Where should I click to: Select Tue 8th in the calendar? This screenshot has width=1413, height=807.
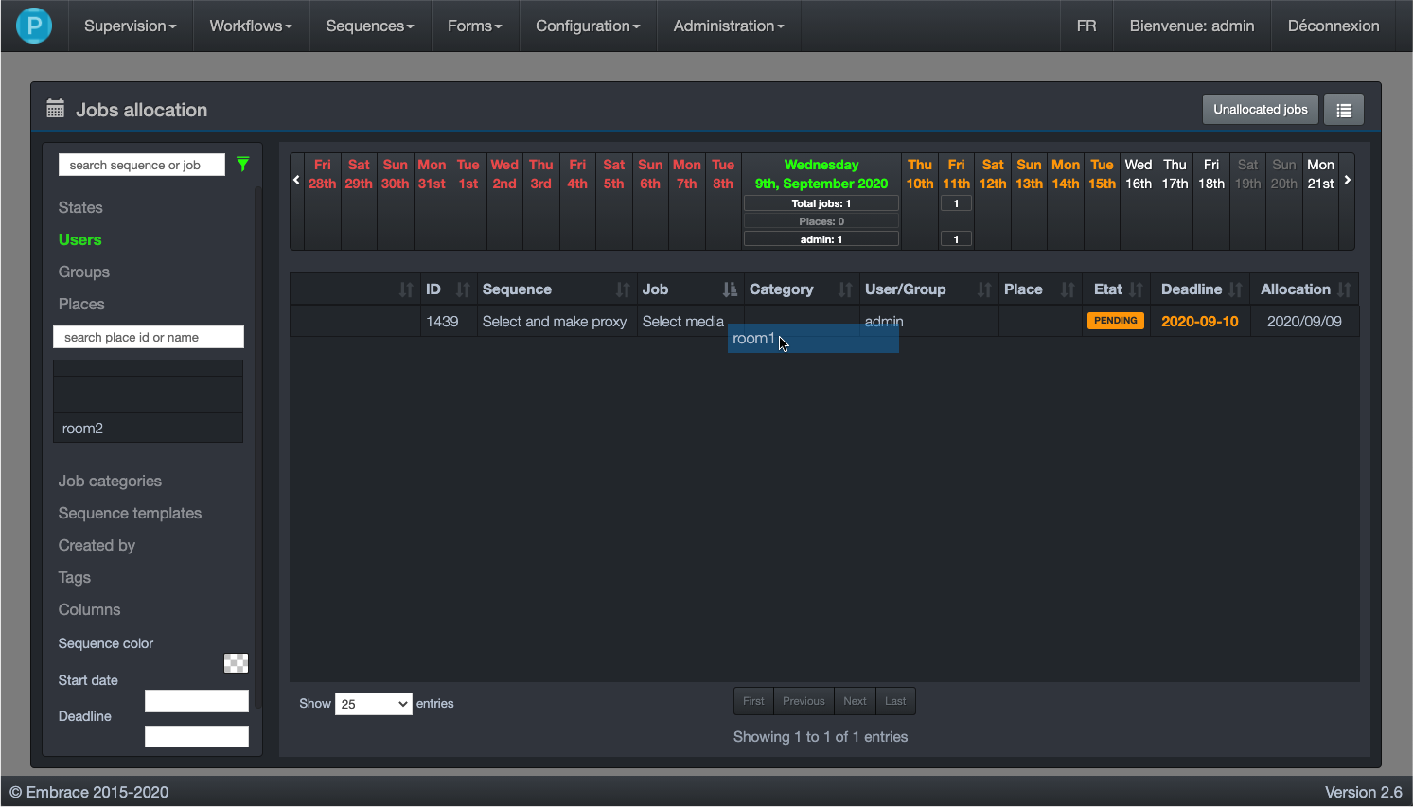coord(723,174)
